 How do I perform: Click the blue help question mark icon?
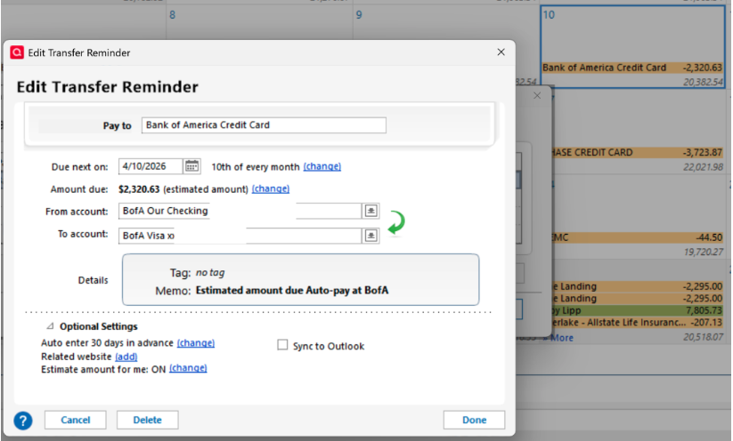click(x=23, y=421)
